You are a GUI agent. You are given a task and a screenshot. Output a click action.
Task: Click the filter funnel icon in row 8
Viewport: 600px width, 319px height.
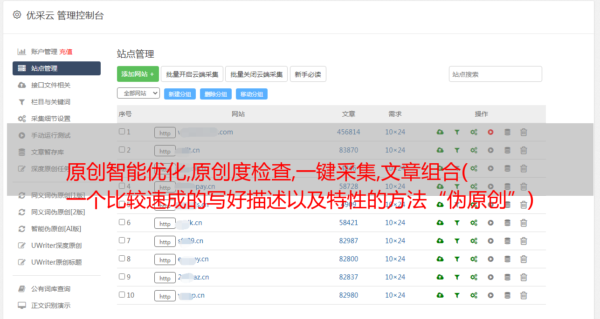coord(457,259)
